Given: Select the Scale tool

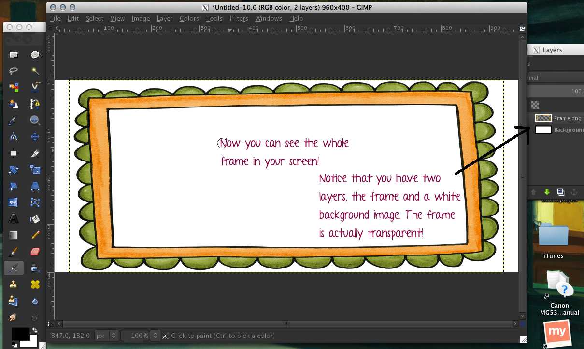Looking at the screenshot, I should (x=35, y=170).
